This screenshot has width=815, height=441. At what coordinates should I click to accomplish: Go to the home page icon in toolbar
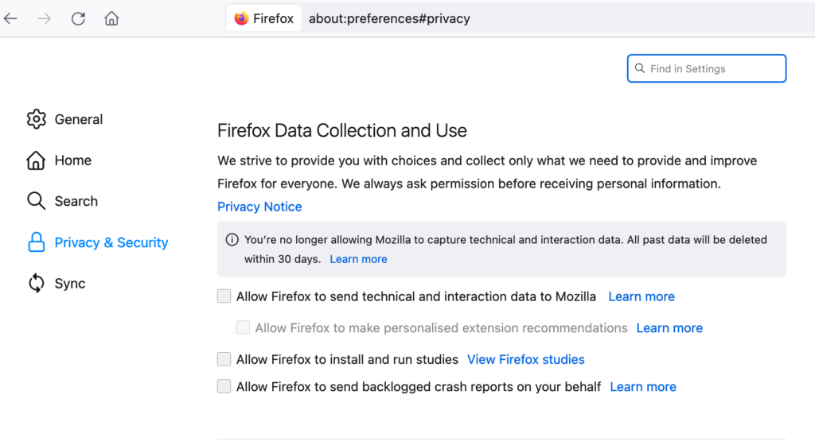pyautogui.click(x=111, y=19)
